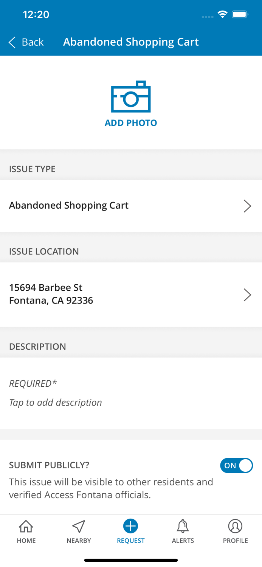Viewport: 262px width, 567px height.
Task: Tap the camera icon to add photo
Action: tap(131, 96)
